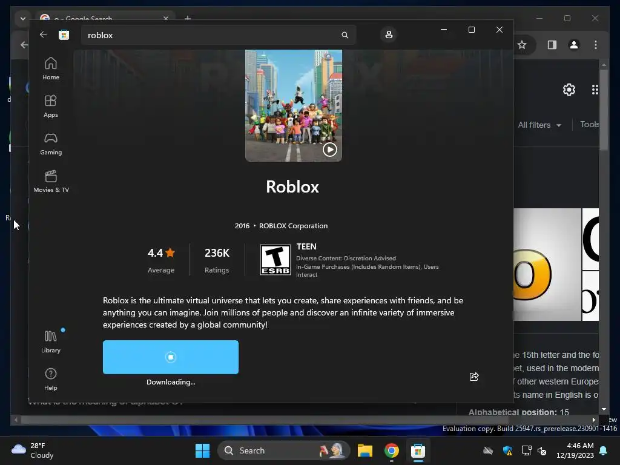Click Chrome horizontal scrollbar track
The height and width of the screenshot is (465, 620).
click(305, 420)
